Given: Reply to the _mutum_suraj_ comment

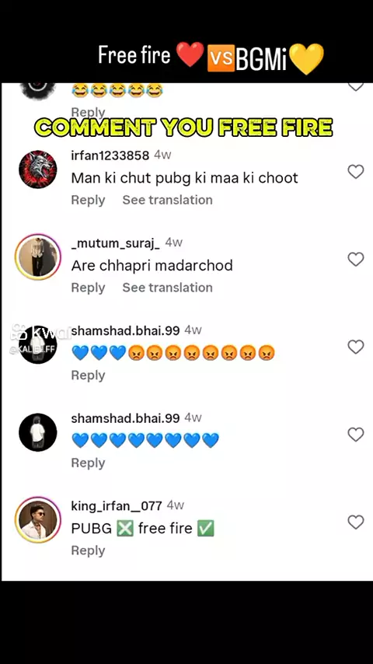Looking at the screenshot, I should 88,288.
